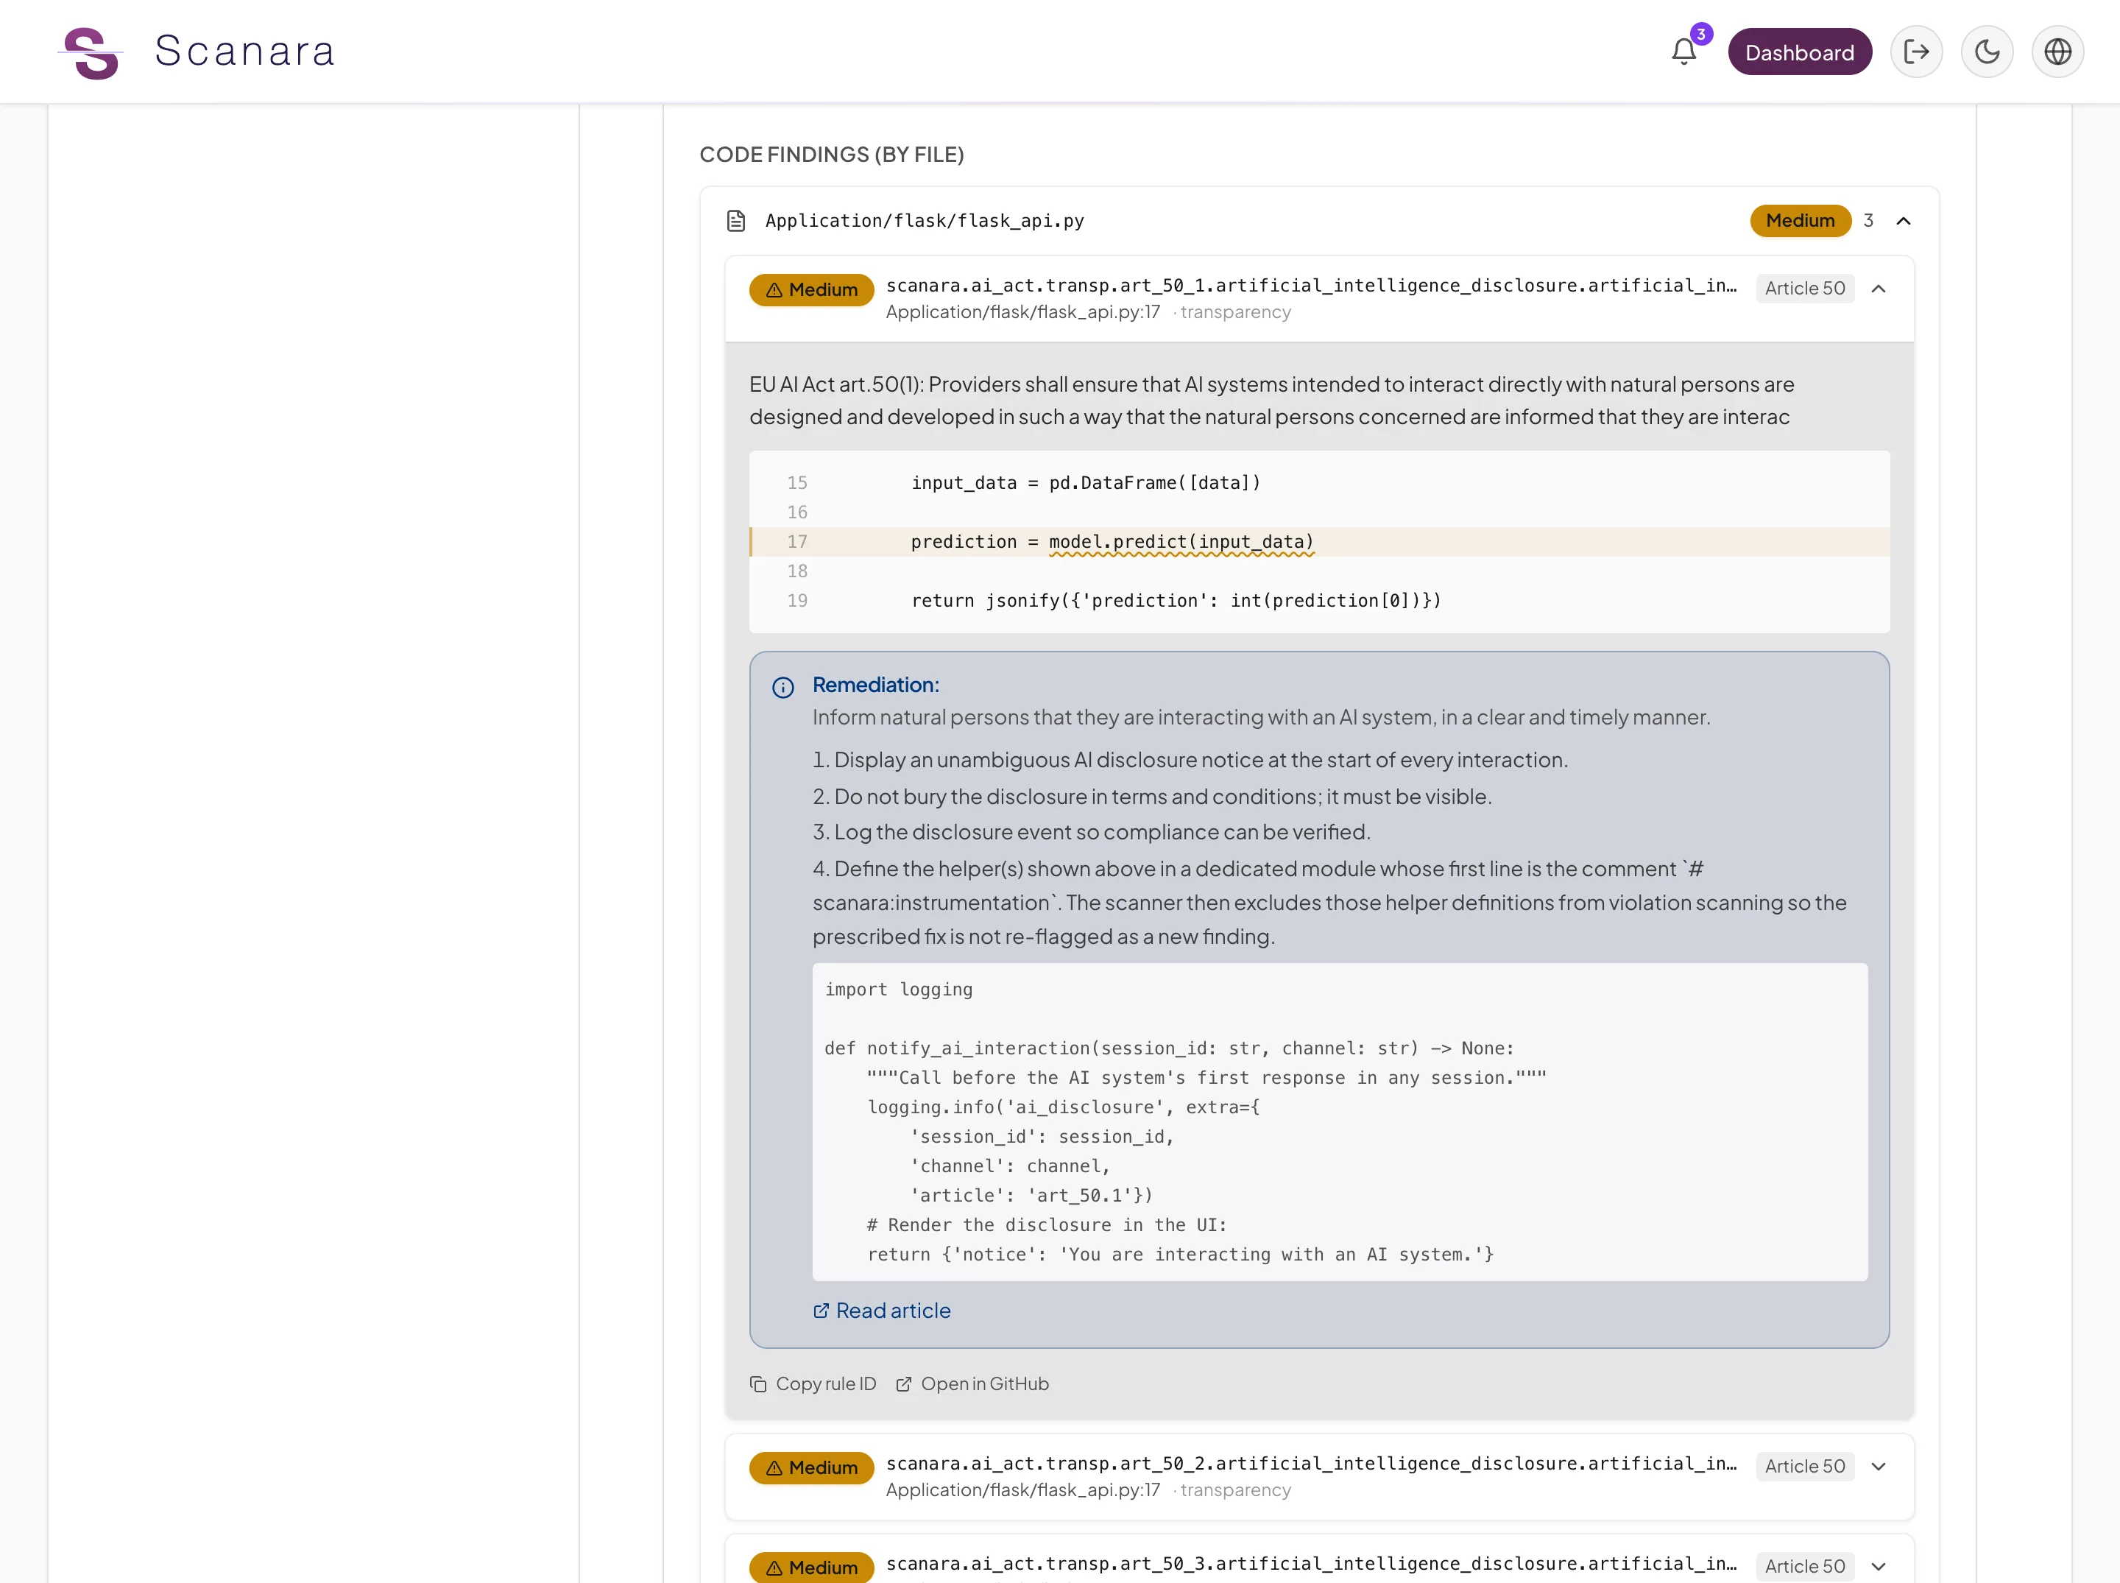Click the 'CODE FINDINGS (BY FILE)' heading

(x=832, y=155)
